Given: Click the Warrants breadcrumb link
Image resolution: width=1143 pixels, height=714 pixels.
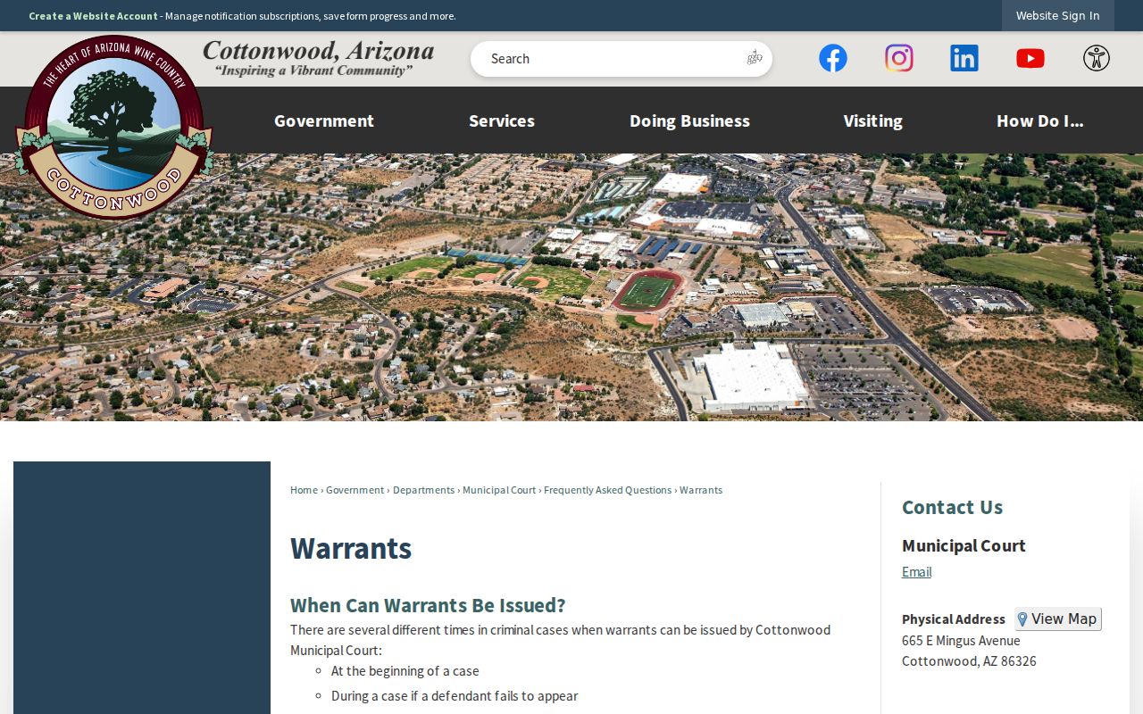Looking at the screenshot, I should pos(701,490).
